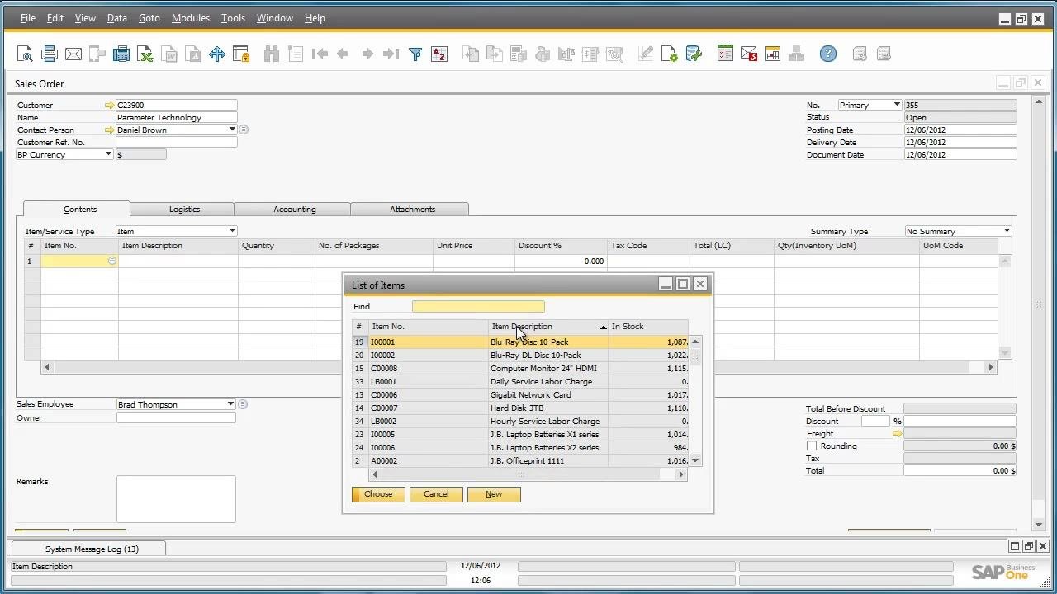Go to First Data Record icon
The image size is (1057, 594).
(320, 54)
